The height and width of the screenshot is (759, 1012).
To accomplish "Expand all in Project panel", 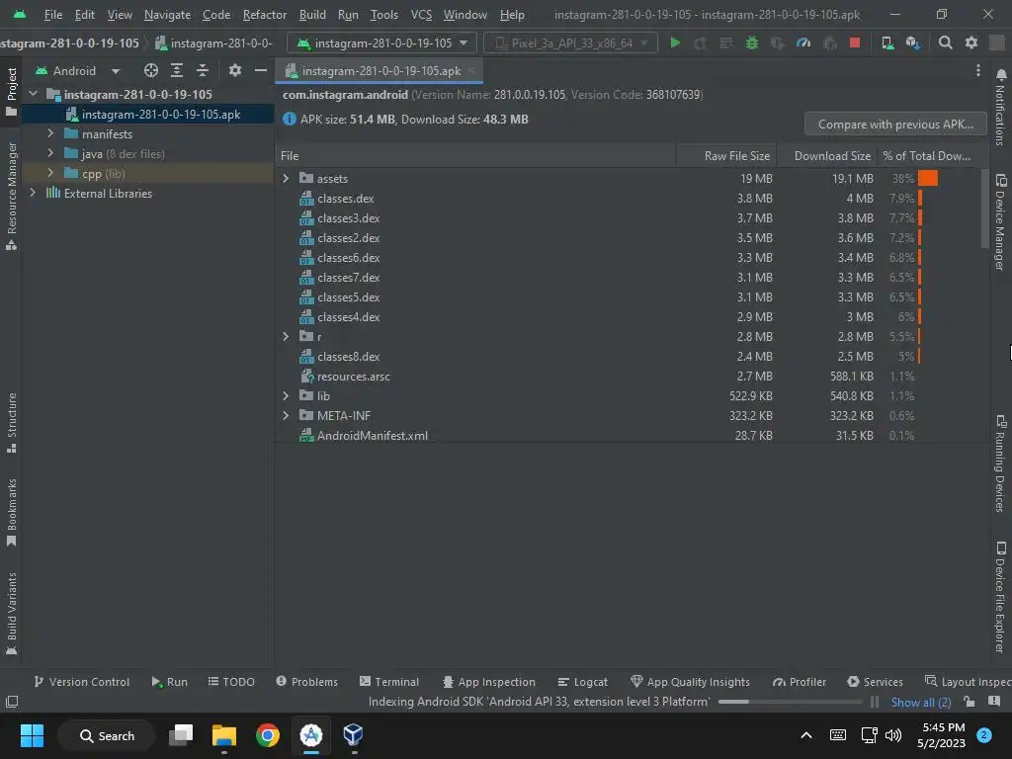I will [177, 70].
